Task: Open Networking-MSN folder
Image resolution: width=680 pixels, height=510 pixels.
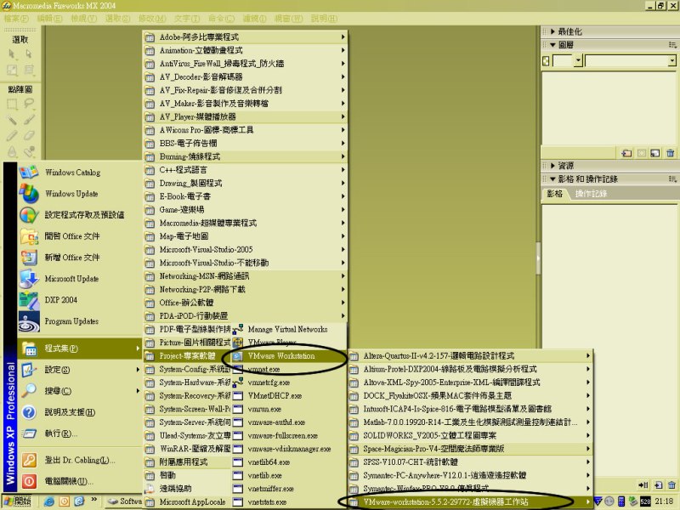Action: point(245,276)
